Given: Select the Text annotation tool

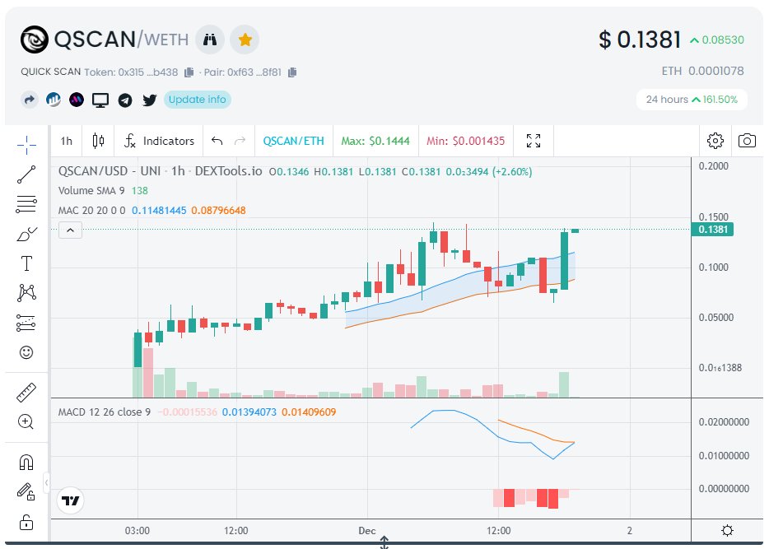Looking at the screenshot, I should [26, 263].
